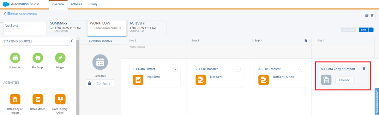This screenshot has width=379, height=115.
Task: Switch to the Activities tab
Action: (x=76, y=4)
